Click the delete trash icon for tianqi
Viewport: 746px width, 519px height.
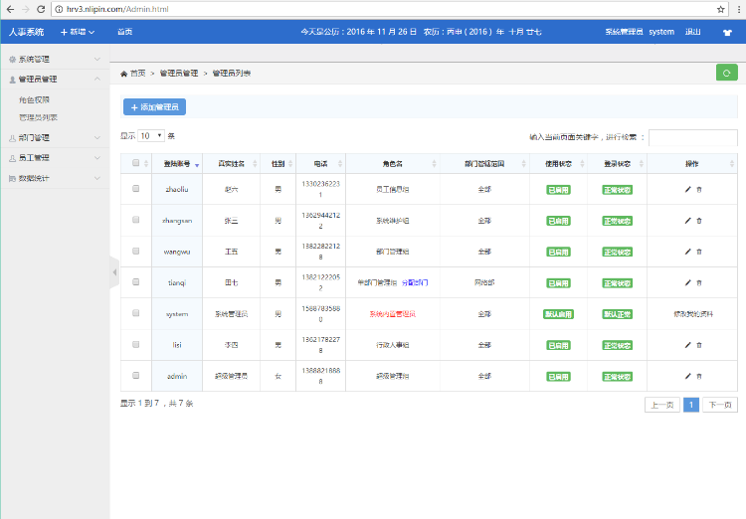(x=699, y=282)
